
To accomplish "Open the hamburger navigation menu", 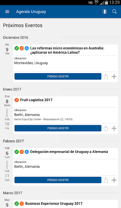I will pyautogui.click(x=7, y=12).
